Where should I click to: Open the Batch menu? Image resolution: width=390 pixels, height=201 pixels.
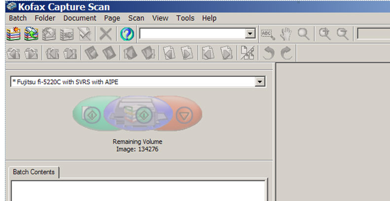18,18
